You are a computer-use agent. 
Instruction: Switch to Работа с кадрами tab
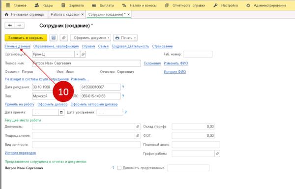65,14
